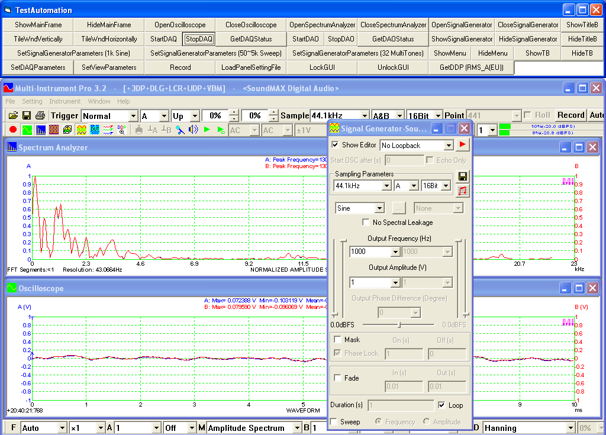606x435 pixels.
Task: Click the OpenSpectrumAnalyzer button
Action: tap(322, 25)
